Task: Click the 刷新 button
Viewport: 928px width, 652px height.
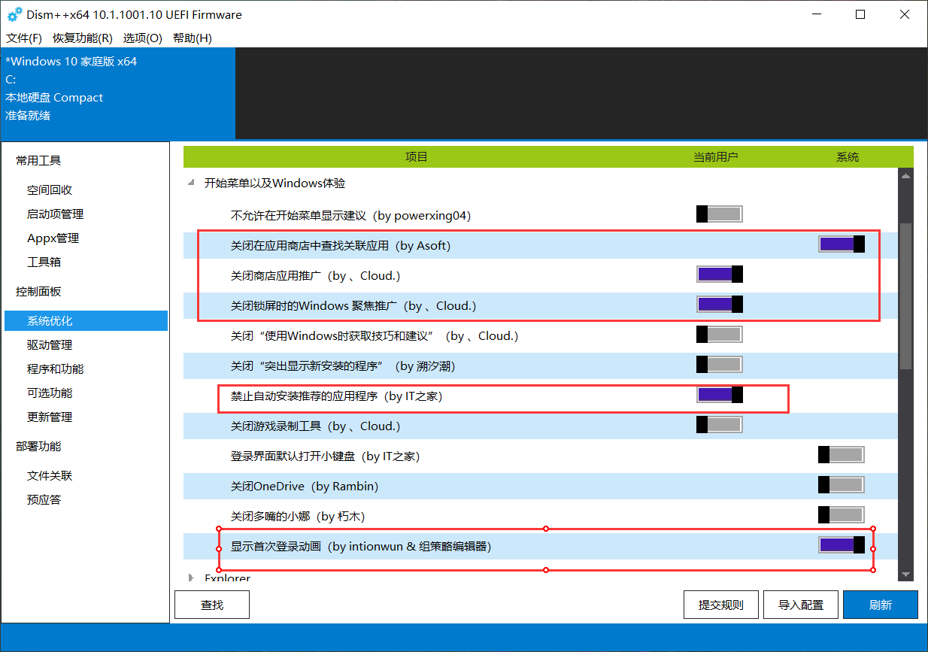Action: point(881,605)
